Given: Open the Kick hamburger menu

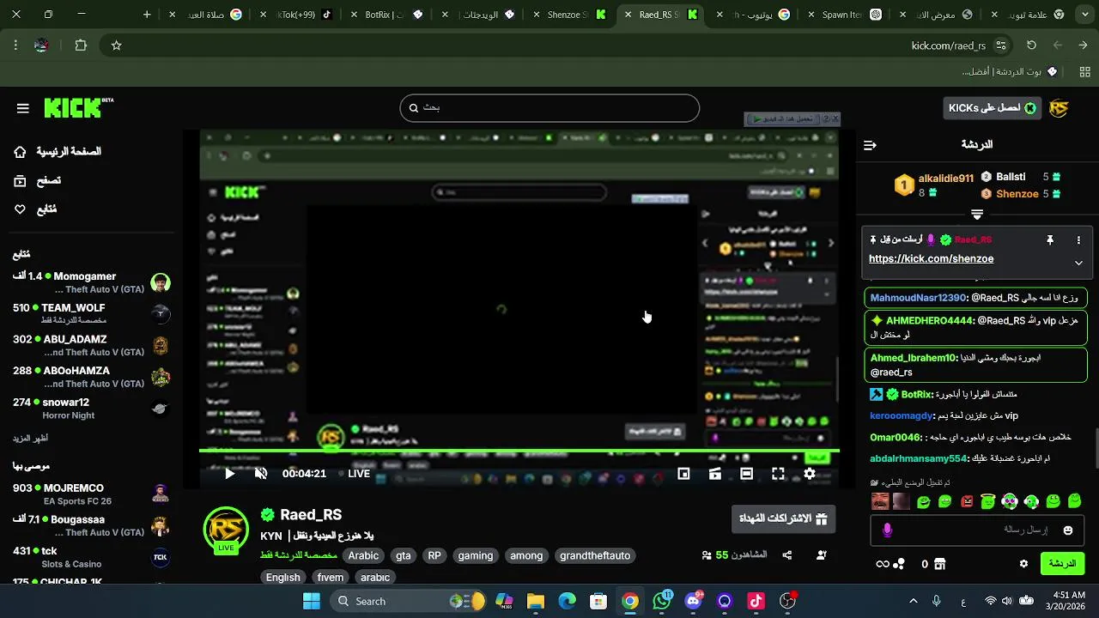Looking at the screenshot, I should (x=23, y=108).
